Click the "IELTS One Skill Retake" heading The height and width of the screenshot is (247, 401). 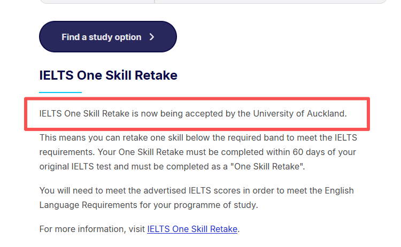[108, 75]
